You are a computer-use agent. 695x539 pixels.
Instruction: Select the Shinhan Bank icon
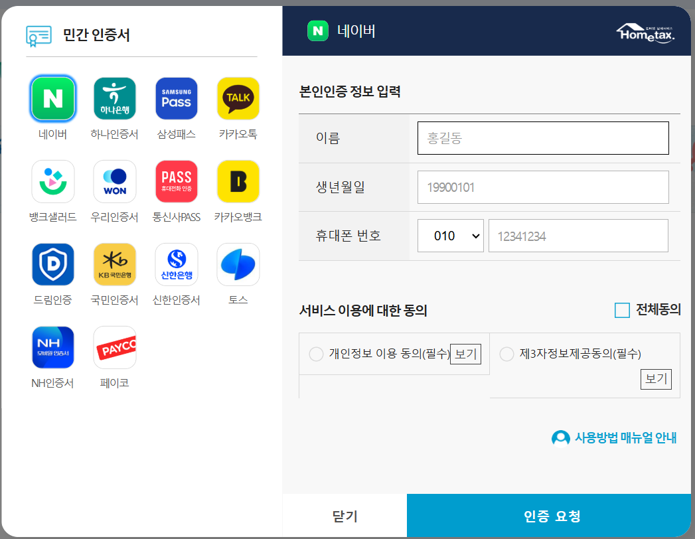coord(177,264)
